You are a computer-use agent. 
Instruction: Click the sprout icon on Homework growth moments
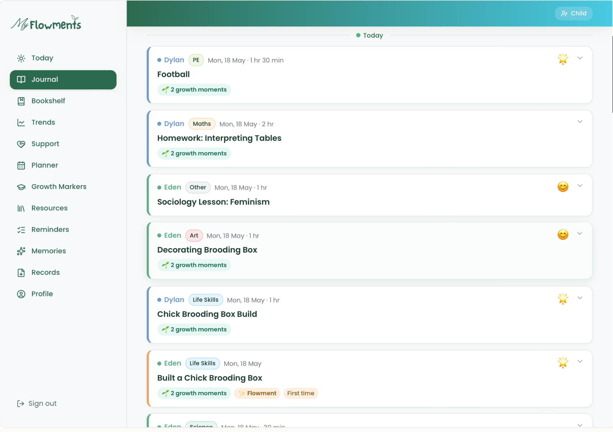click(165, 154)
